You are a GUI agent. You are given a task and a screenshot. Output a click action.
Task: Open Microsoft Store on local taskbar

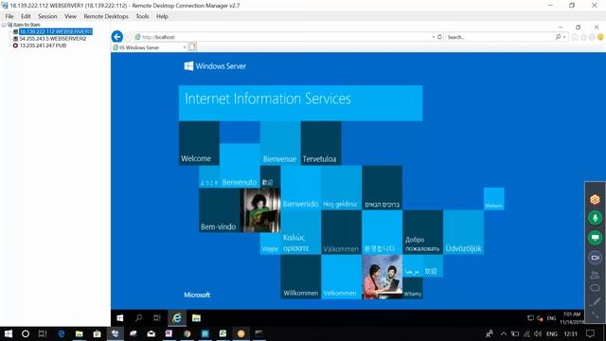(97, 333)
